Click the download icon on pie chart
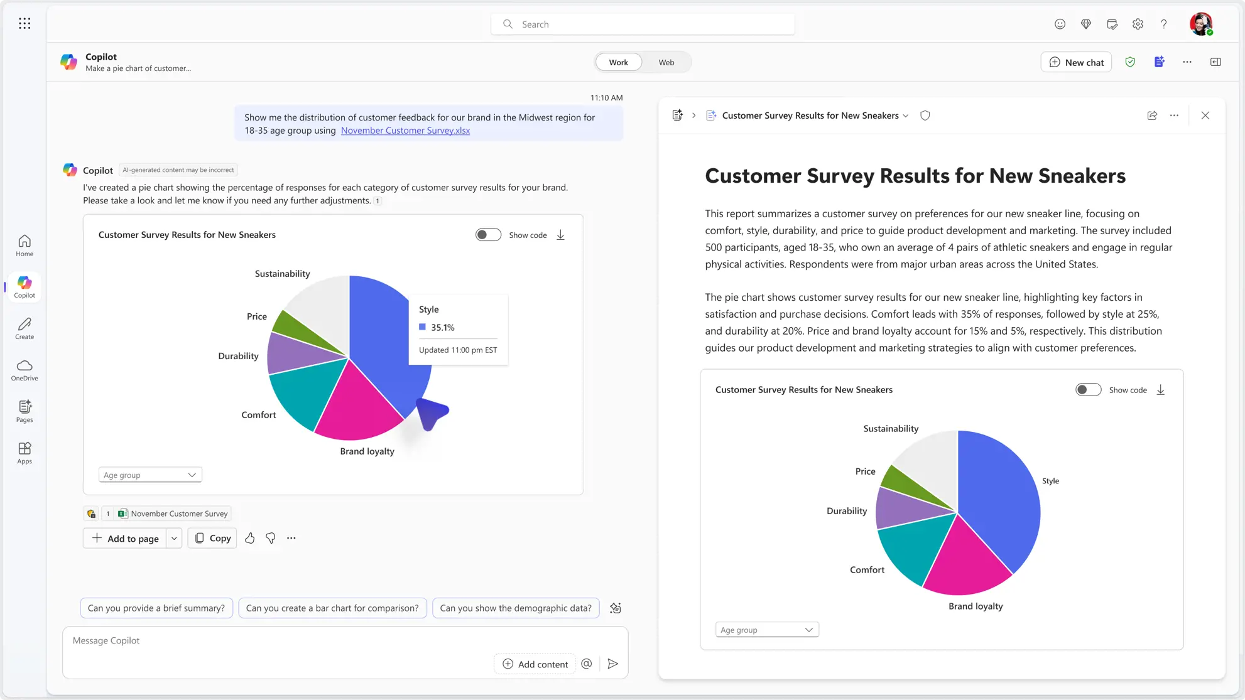The height and width of the screenshot is (700, 1245). click(562, 235)
